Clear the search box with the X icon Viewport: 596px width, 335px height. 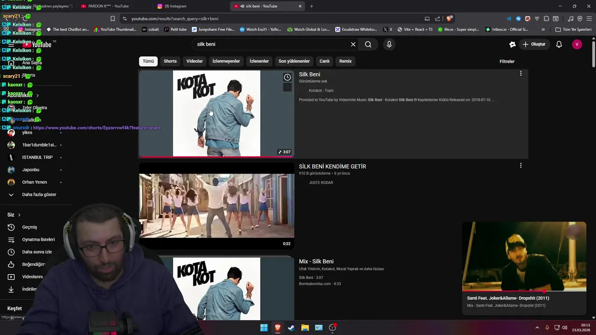353,44
